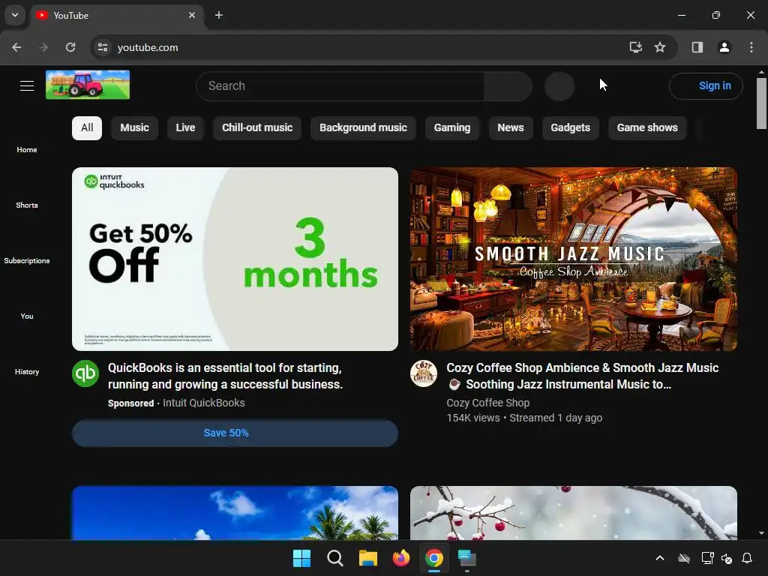Select the Music filter chip

pos(135,127)
